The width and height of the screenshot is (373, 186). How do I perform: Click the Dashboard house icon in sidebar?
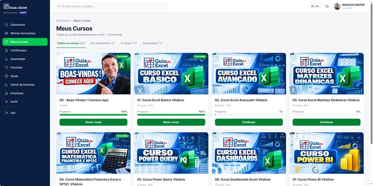coord(6,25)
